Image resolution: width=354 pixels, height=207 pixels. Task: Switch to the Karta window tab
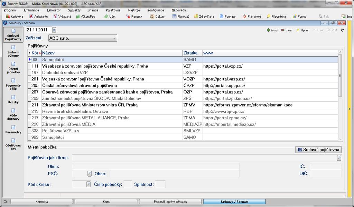click(x=106, y=202)
